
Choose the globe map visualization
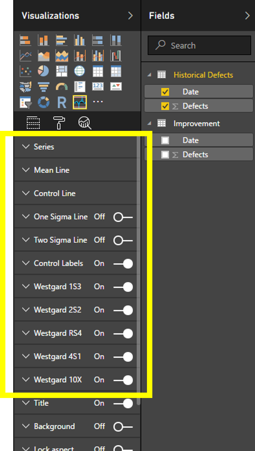click(79, 71)
